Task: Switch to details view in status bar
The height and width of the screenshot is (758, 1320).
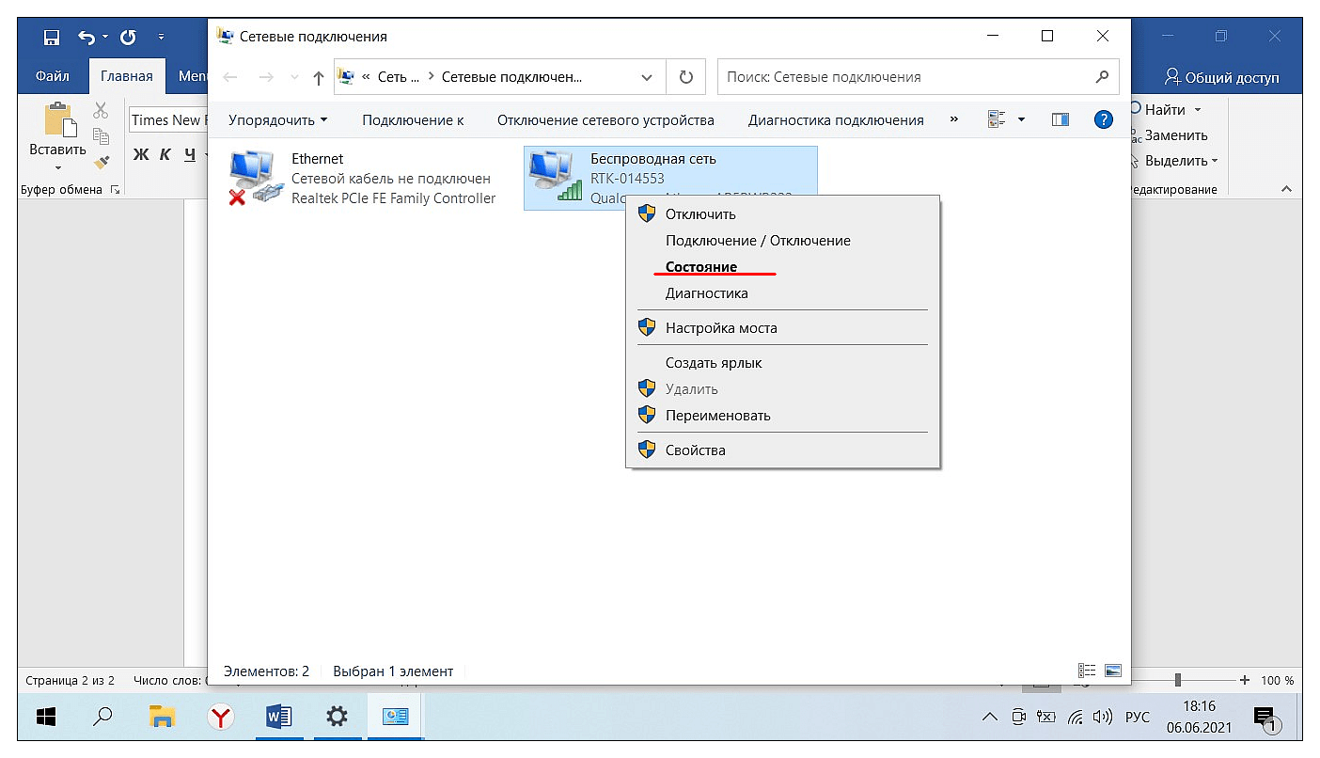Action: pos(1087,671)
